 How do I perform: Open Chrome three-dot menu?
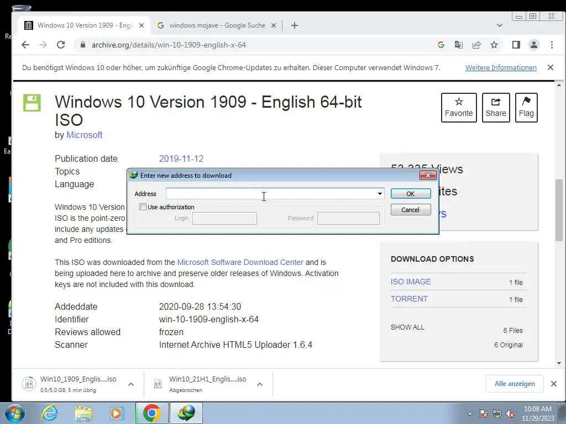pyautogui.click(x=552, y=45)
